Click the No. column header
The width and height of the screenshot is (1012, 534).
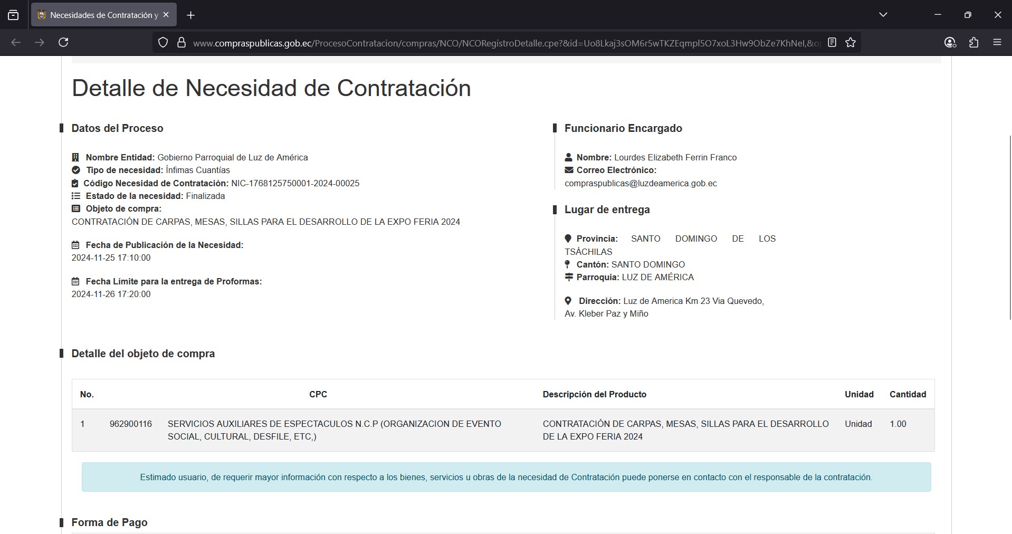point(87,394)
